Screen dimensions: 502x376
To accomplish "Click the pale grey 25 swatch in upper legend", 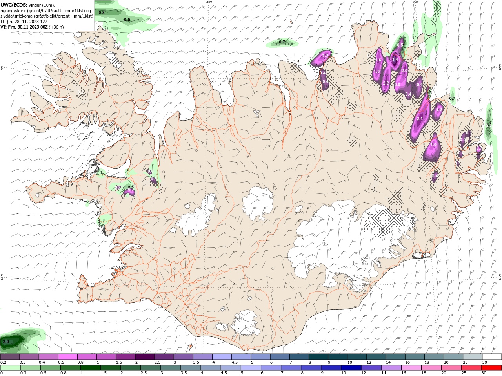I will 473,357.
